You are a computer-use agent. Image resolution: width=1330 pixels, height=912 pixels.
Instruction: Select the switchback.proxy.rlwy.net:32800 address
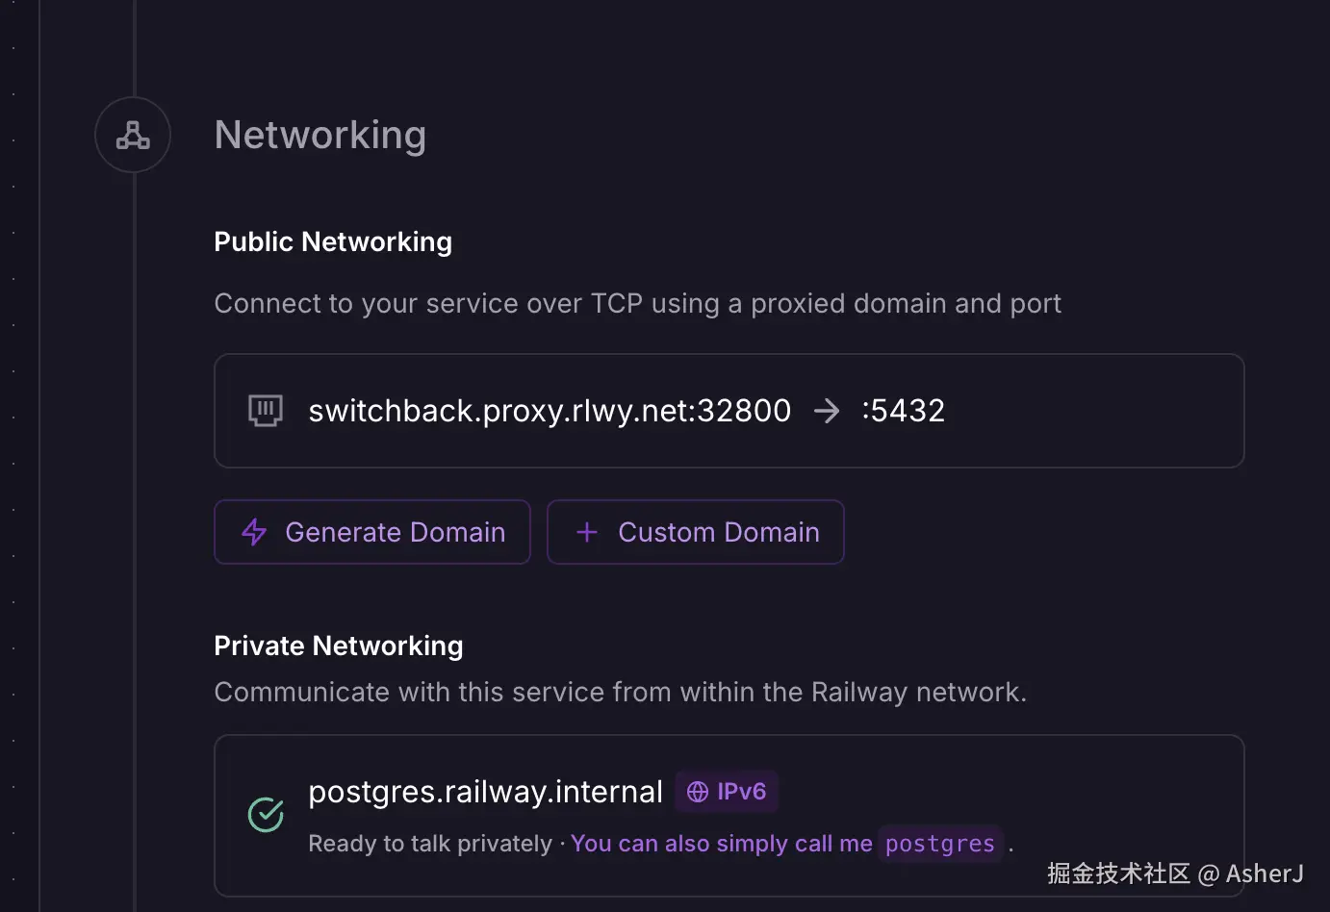coord(550,411)
